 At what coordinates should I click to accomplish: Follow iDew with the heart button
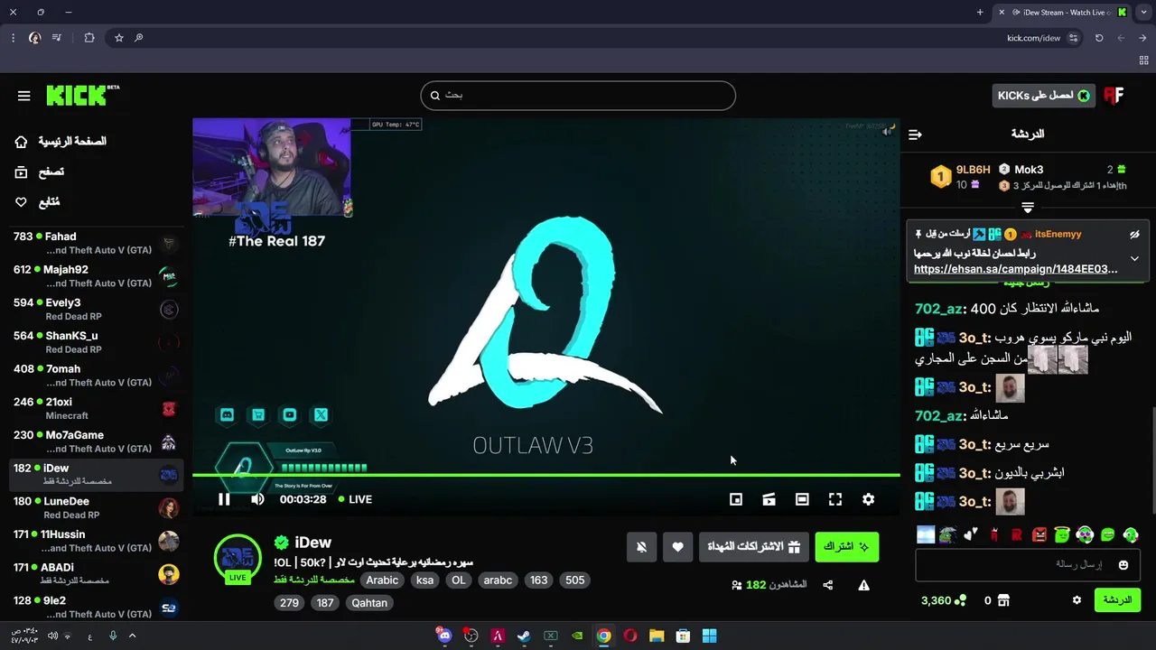[678, 547]
